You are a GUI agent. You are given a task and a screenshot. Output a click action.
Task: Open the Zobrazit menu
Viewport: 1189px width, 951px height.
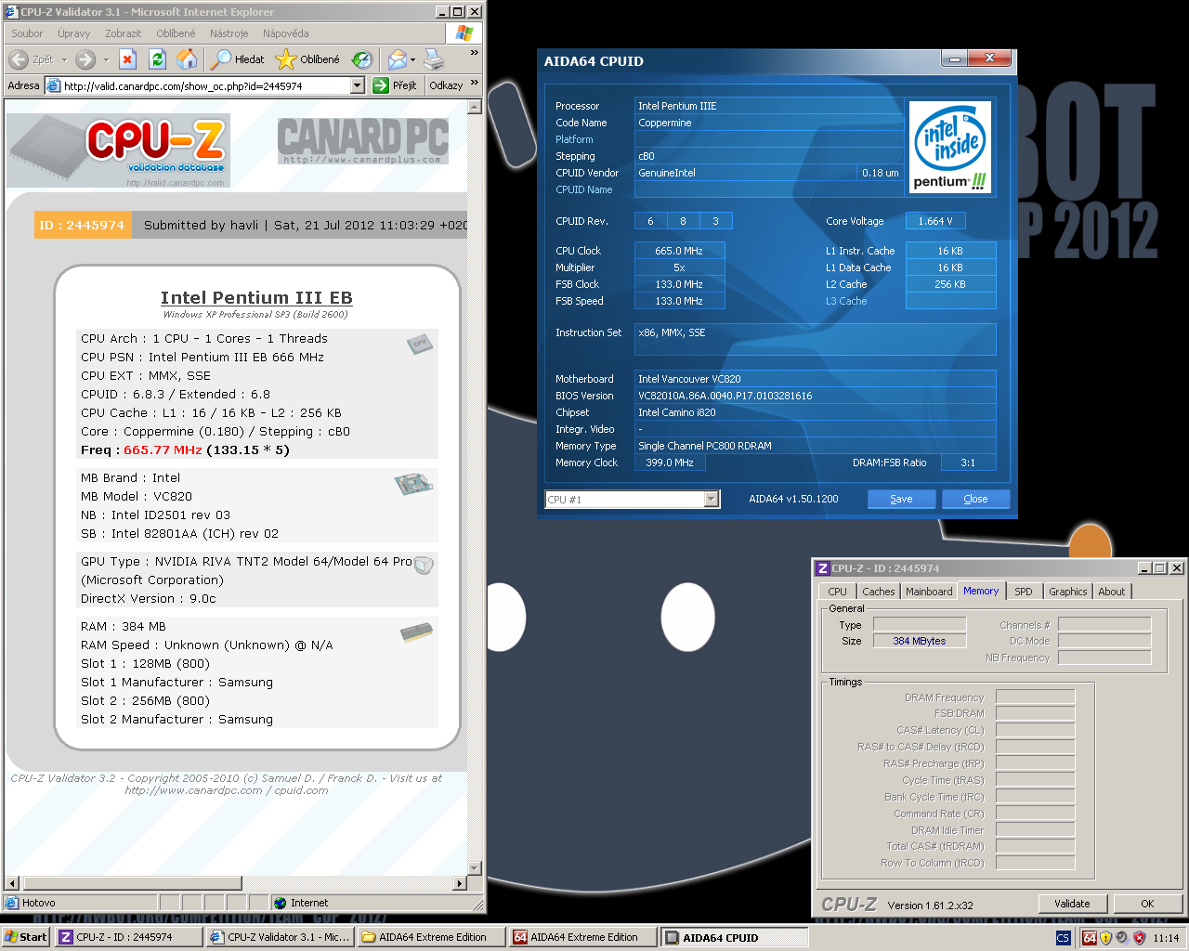pyautogui.click(x=123, y=33)
